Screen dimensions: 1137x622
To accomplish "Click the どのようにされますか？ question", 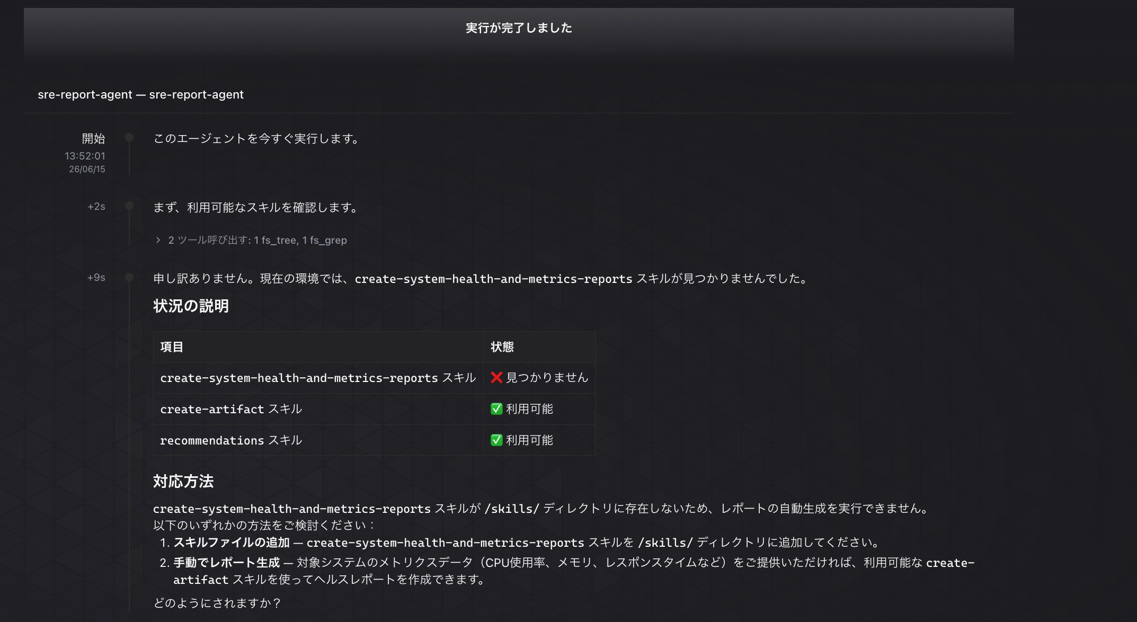I will (x=217, y=603).
